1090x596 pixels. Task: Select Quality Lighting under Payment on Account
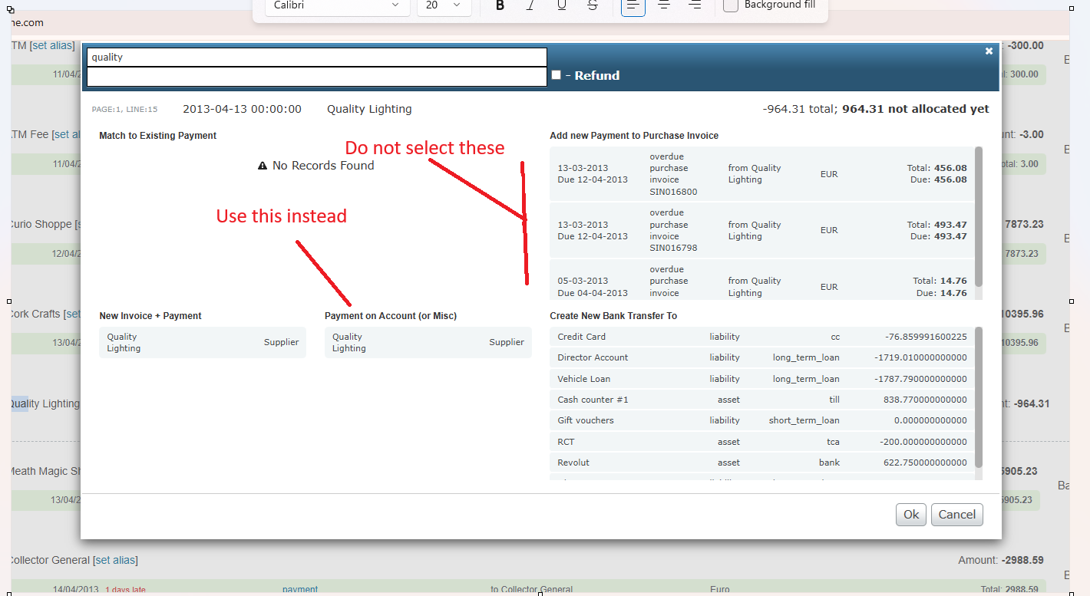428,343
